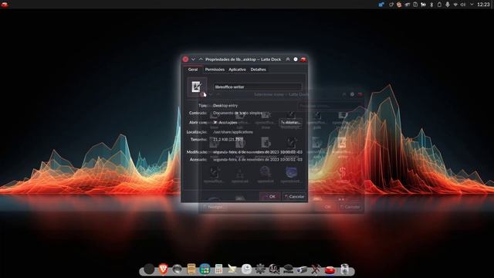
Task: Click the Acessado date value
Action: click(258, 160)
